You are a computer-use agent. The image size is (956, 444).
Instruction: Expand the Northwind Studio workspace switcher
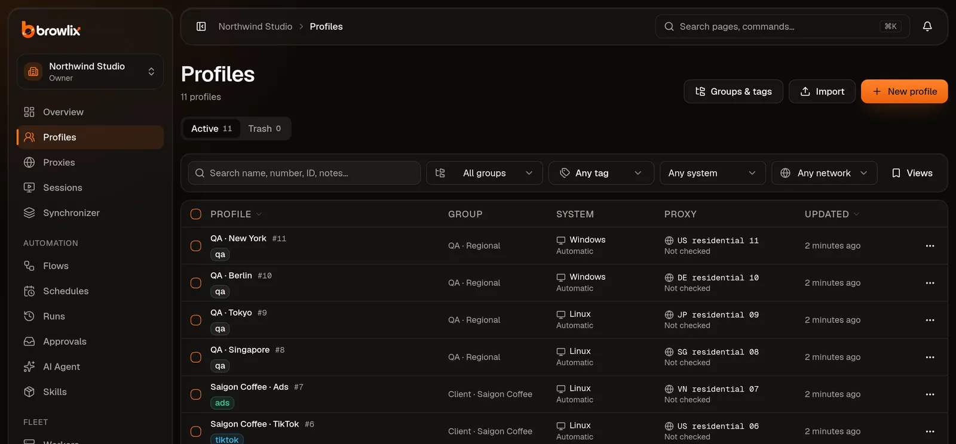pyautogui.click(x=90, y=72)
